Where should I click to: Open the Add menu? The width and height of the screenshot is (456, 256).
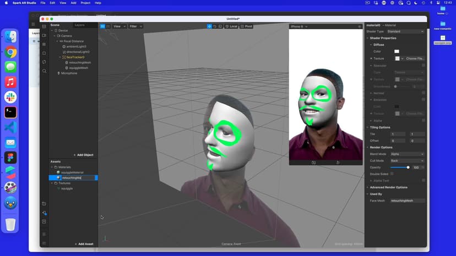(73, 3)
